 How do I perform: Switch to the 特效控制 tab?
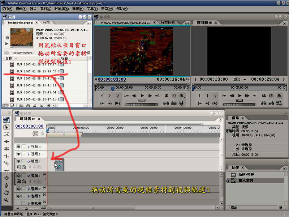168,22
